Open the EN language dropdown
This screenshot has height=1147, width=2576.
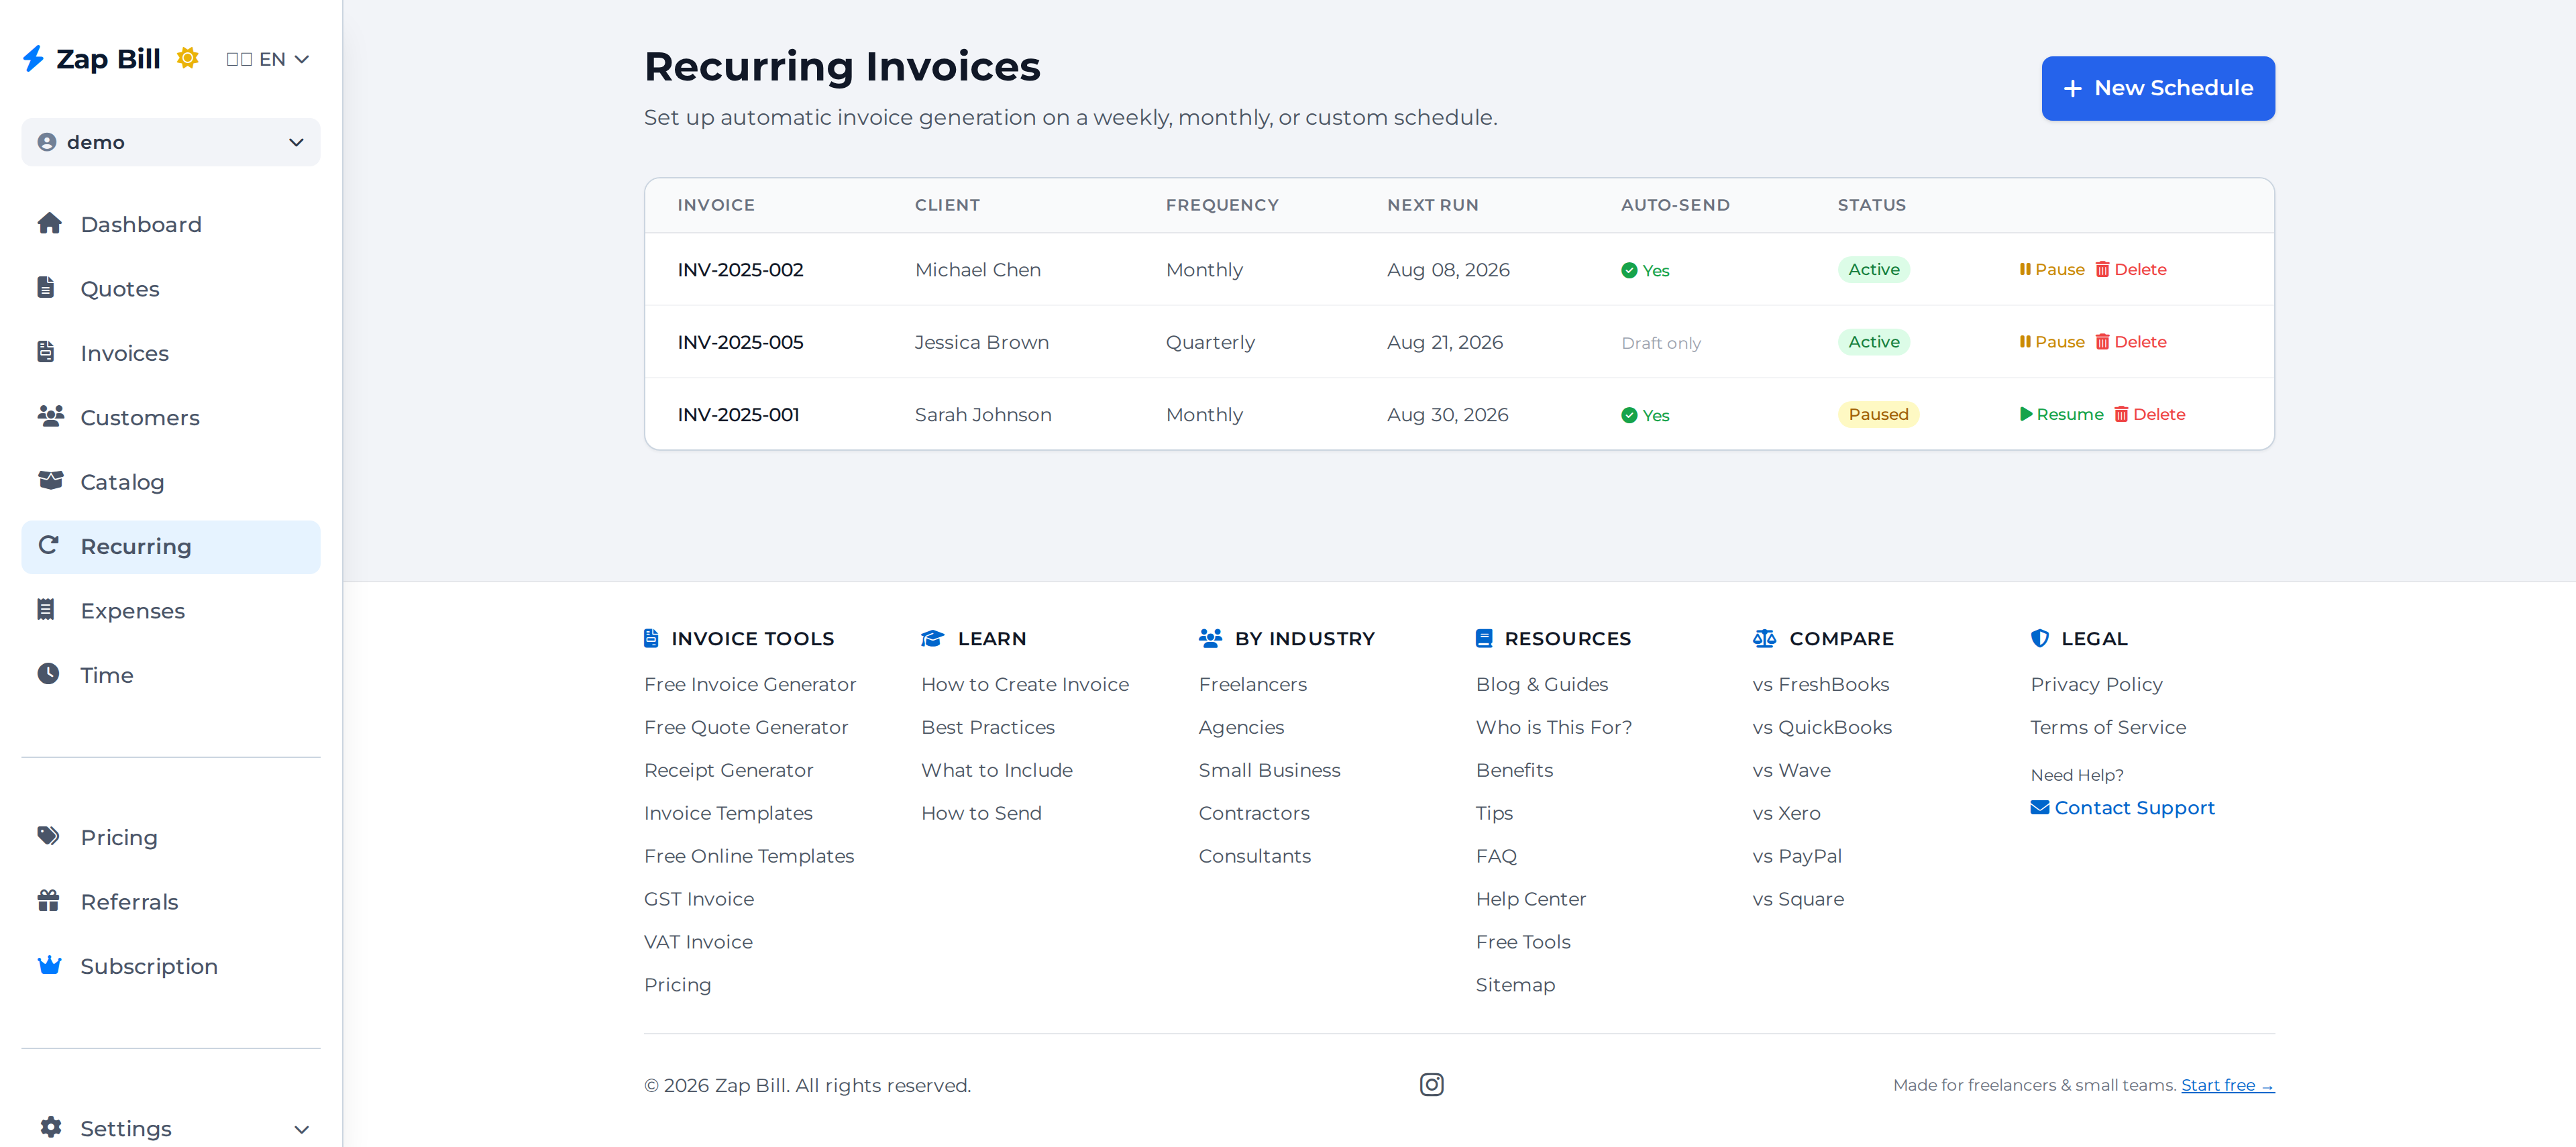pyautogui.click(x=268, y=59)
